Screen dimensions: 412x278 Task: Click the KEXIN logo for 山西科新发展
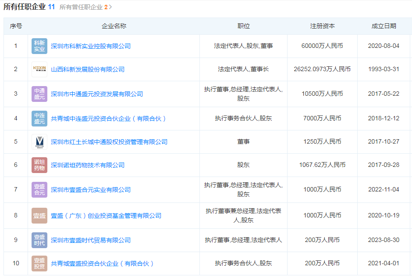39,69
